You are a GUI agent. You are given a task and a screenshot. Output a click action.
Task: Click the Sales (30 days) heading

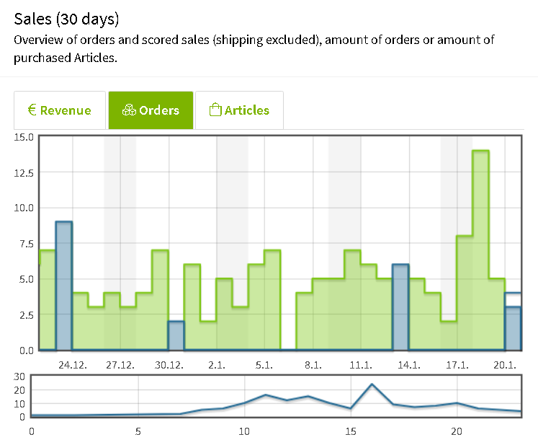point(66,18)
